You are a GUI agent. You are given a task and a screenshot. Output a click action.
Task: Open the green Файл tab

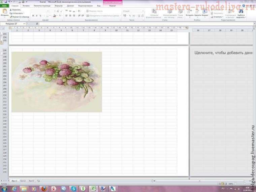(5, 6)
